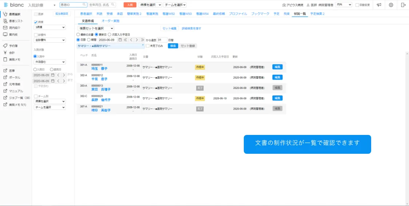The width and height of the screenshot is (409, 206).
Task: Switch to 予定検索２ tab
Action: (317, 14)
